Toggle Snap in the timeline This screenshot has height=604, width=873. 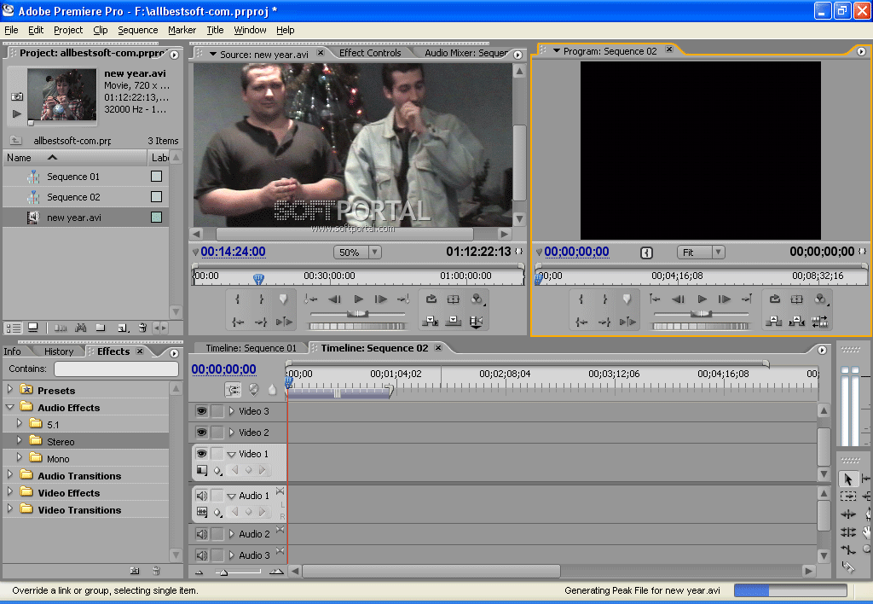click(x=233, y=389)
